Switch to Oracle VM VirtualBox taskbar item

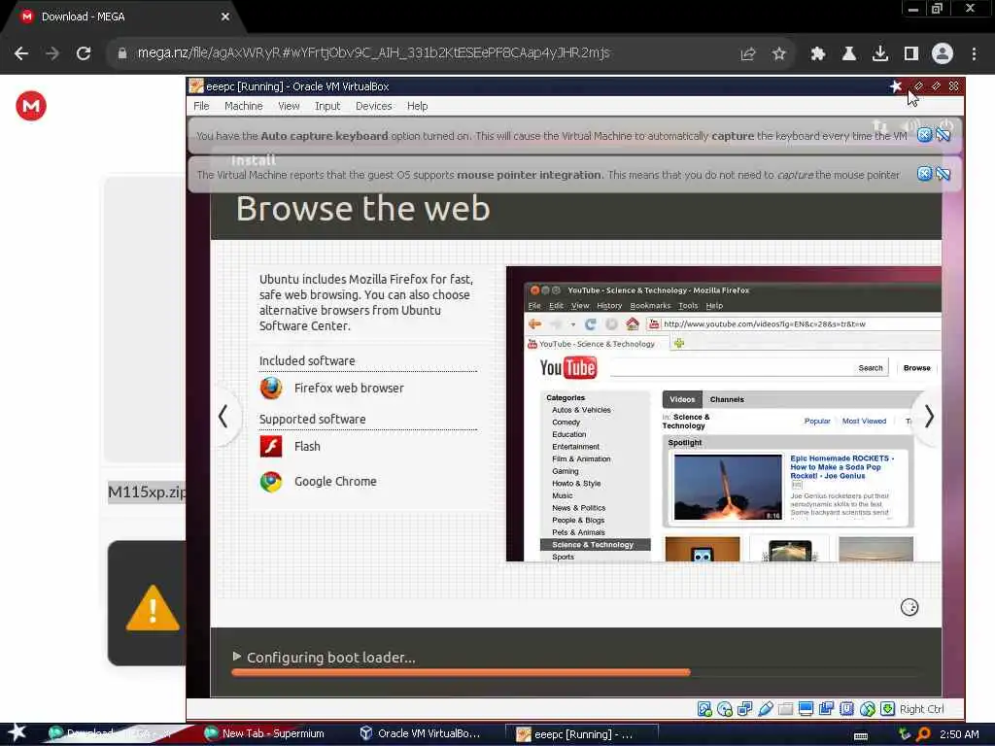click(x=421, y=734)
